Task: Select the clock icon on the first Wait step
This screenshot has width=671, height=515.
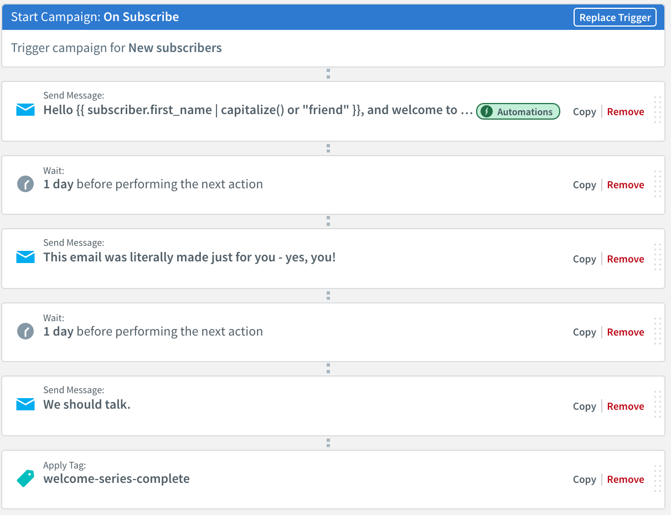Action: click(25, 183)
